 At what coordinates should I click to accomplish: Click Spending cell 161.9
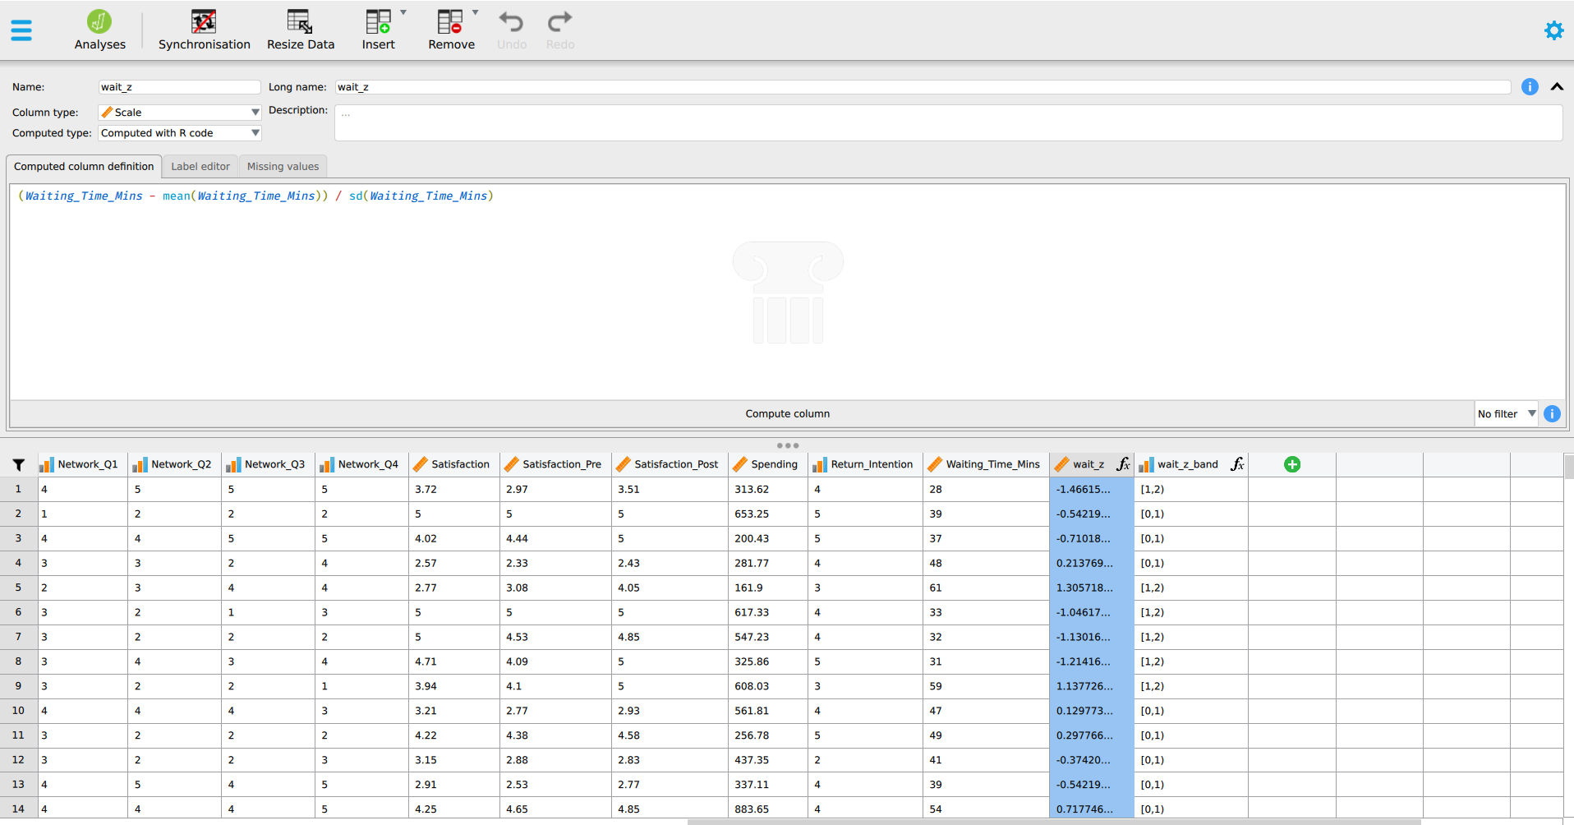pos(767,588)
